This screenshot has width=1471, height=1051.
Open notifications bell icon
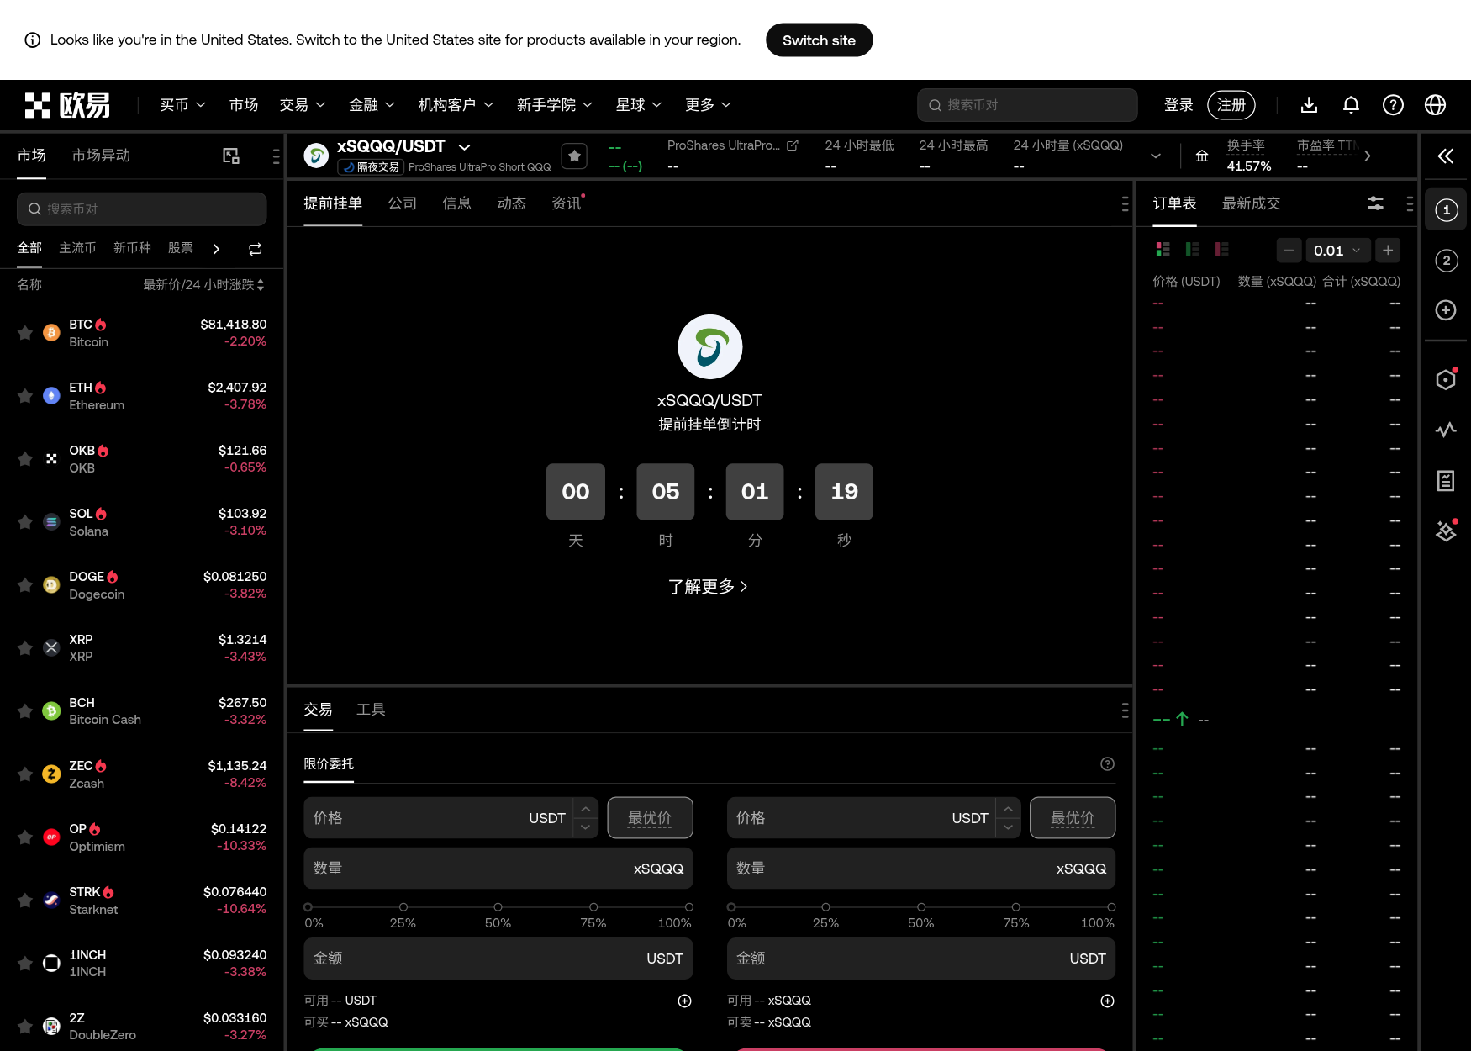coord(1351,105)
